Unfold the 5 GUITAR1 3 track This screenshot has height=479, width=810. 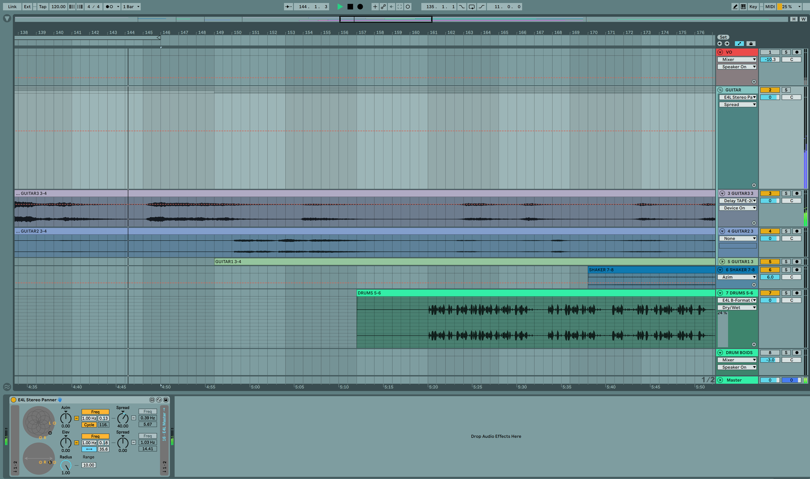(722, 262)
